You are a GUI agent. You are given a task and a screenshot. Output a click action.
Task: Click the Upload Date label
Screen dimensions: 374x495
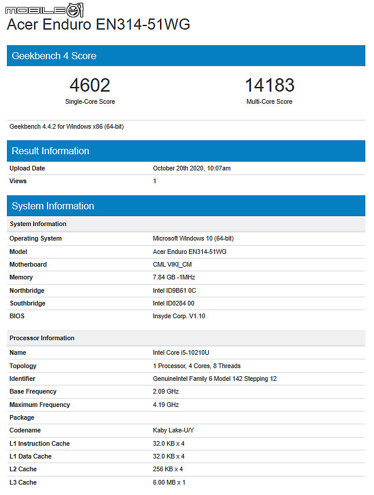click(x=27, y=168)
